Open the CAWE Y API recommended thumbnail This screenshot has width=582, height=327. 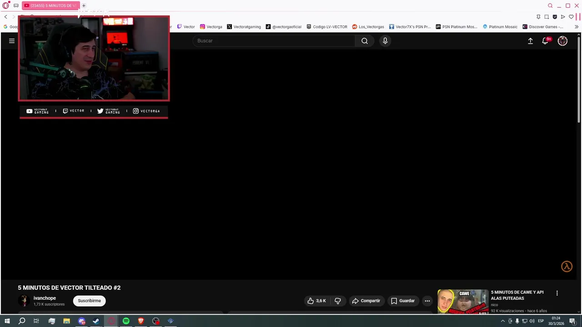[x=463, y=302]
